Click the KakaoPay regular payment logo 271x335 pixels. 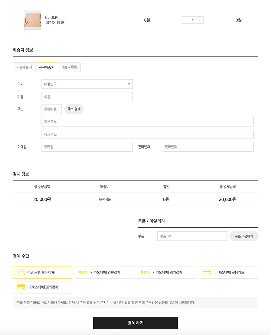(145, 272)
